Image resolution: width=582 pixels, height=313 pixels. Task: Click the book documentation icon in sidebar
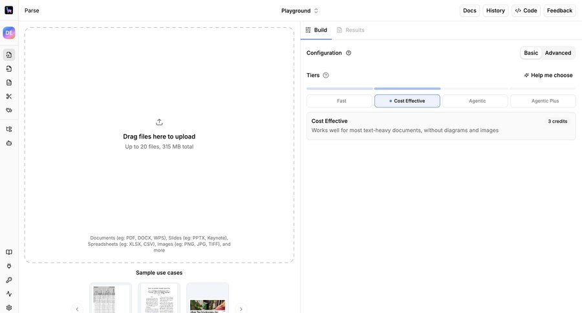point(9,252)
